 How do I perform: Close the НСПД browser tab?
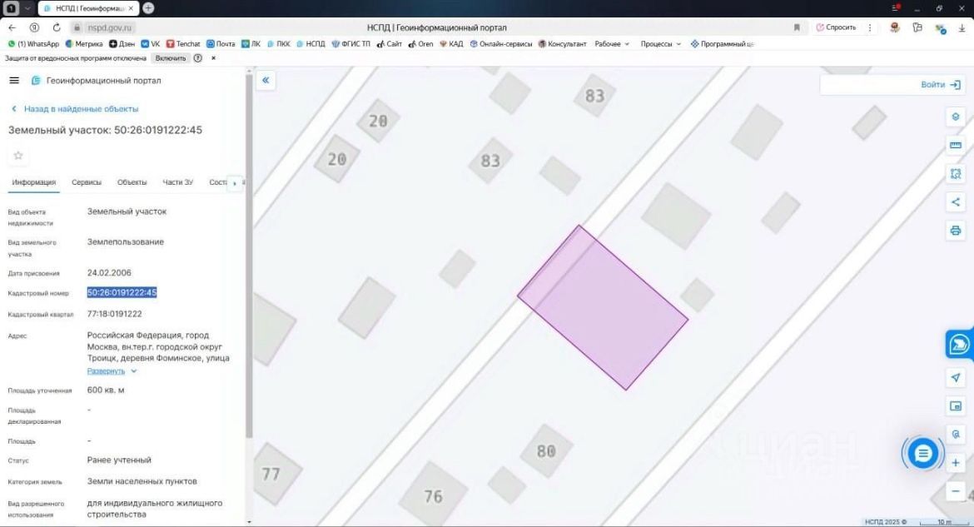(131, 8)
